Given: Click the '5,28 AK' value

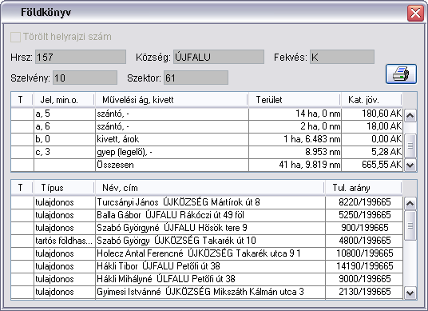Looking at the screenshot, I should (372, 152).
